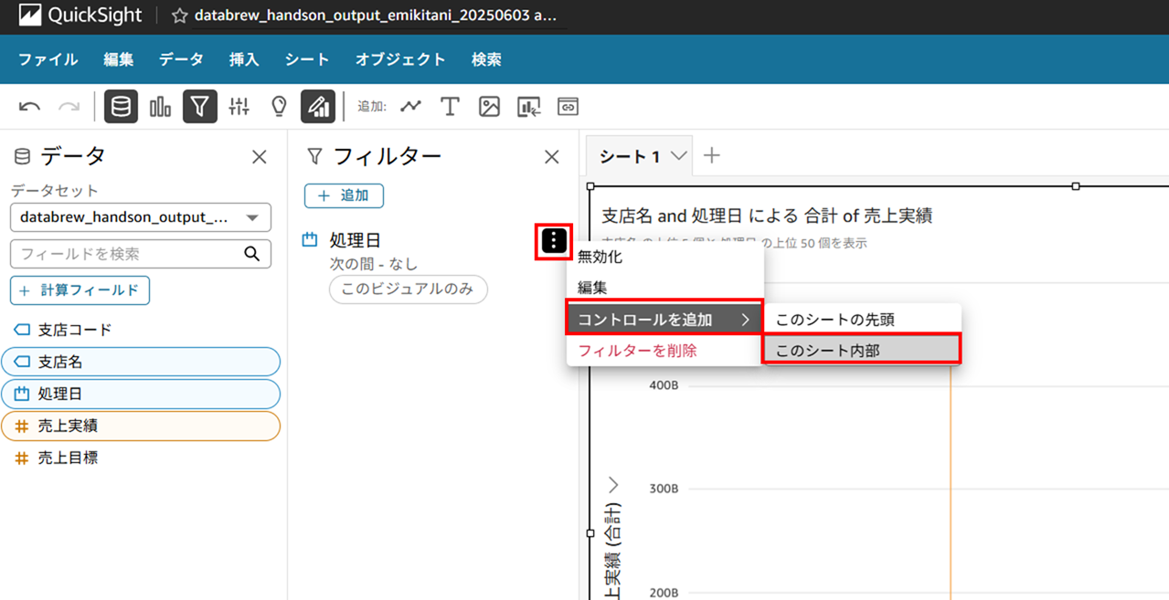Open the シート menu
The height and width of the screenshot is (600, 1169).
[306, 59]
